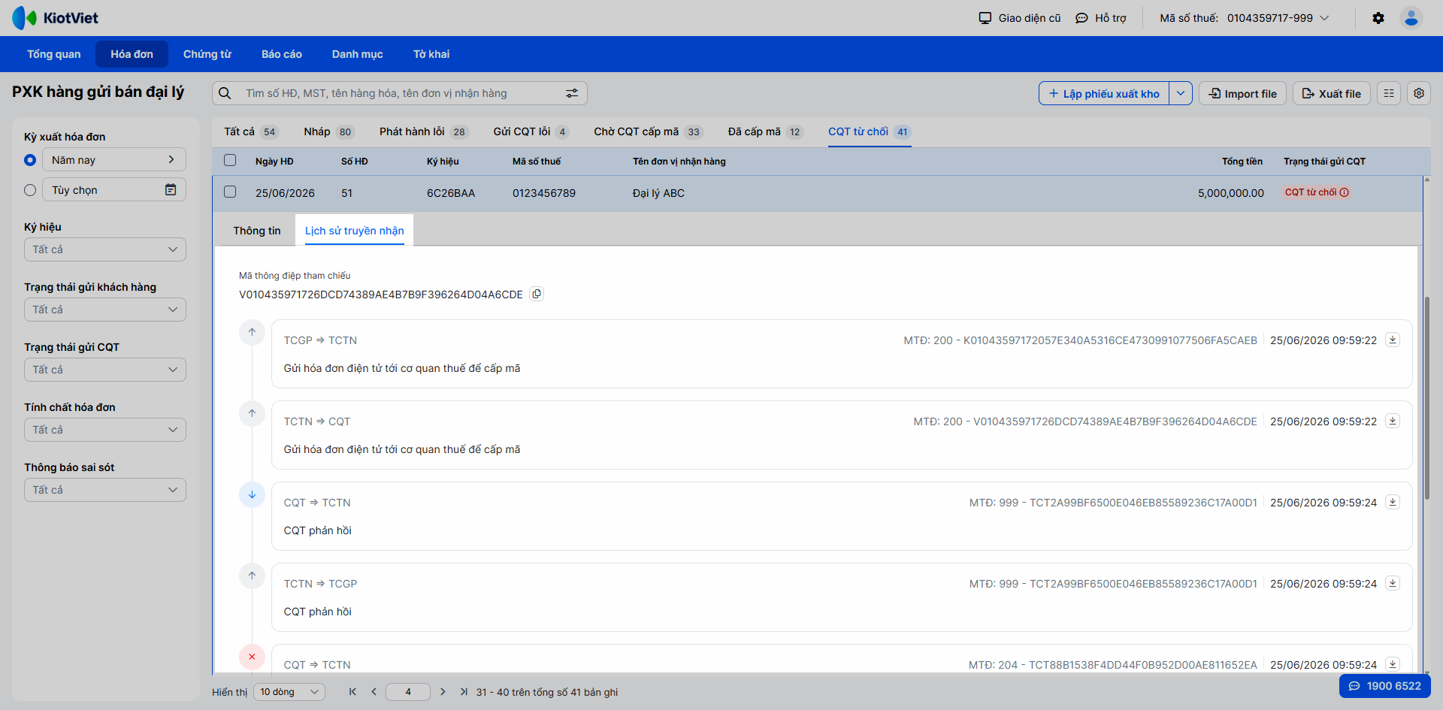Switch to the Nháp tab
The width and height of the screenshot is (1443, 710).
[x=329, y=131]
